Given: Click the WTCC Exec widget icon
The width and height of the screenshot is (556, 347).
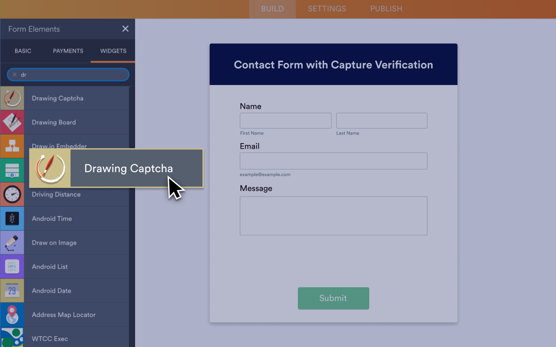Looking at the screenshot, I should click(x=13, y=338).
